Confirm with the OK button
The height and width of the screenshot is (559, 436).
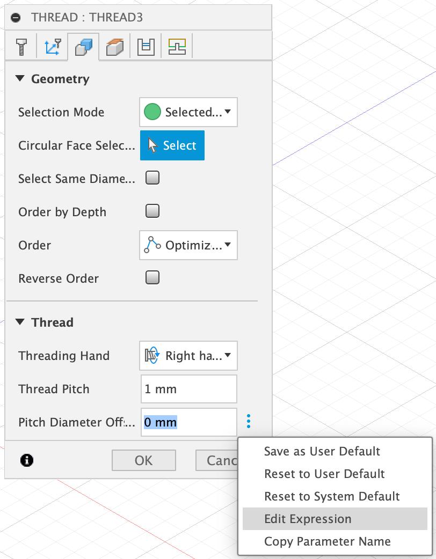[144, 460]
